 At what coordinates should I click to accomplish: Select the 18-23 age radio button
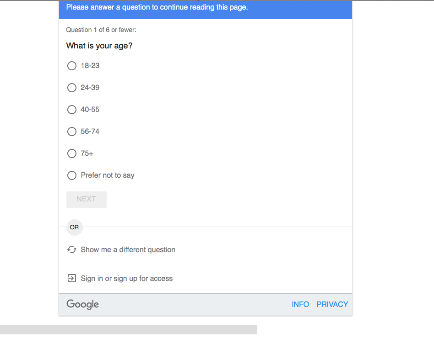tap(72, 66)
